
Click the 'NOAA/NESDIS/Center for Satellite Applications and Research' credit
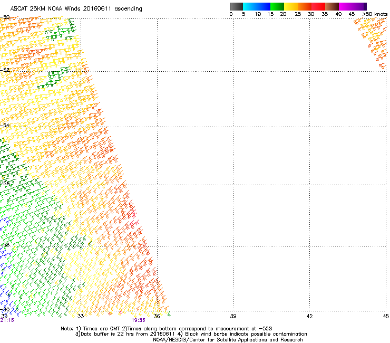click(228, 340)
